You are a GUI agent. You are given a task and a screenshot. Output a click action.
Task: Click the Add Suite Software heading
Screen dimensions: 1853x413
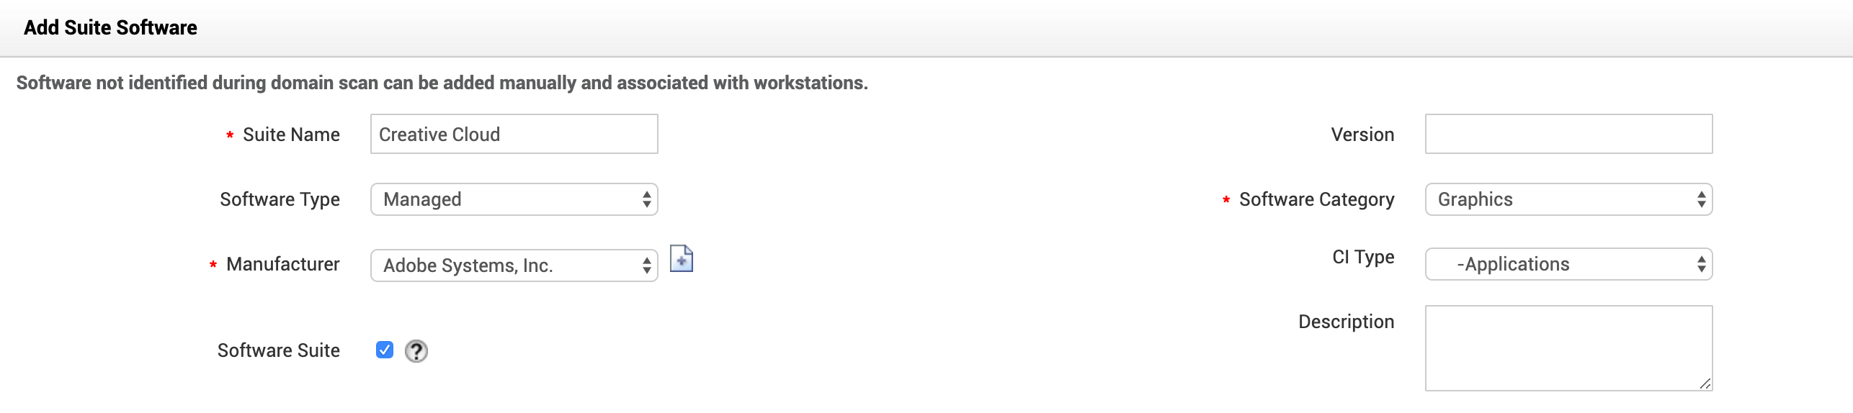pos(110,27)
